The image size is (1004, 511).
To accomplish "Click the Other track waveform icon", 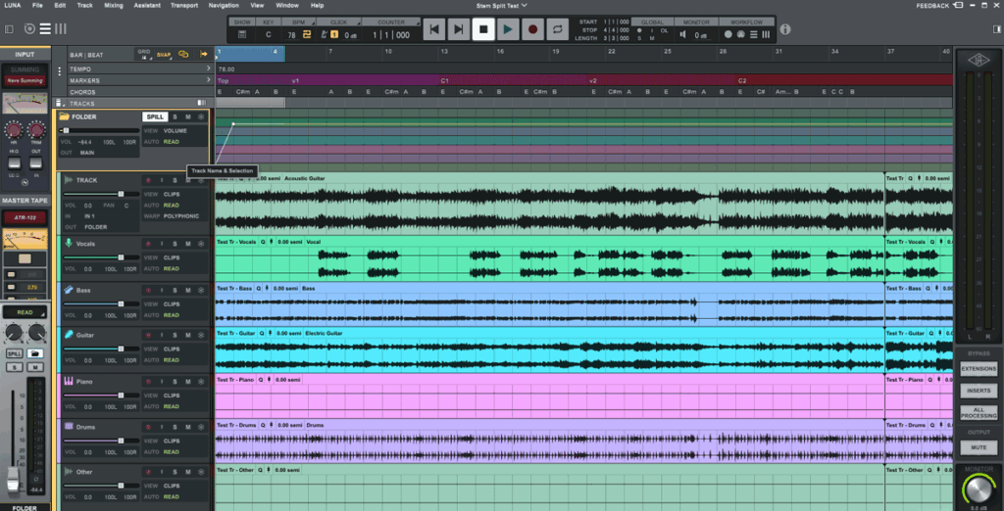I will [69, 471].
